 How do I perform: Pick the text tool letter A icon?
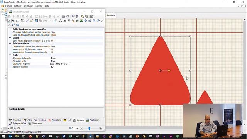pyautogui.click(x=61, y=20)
